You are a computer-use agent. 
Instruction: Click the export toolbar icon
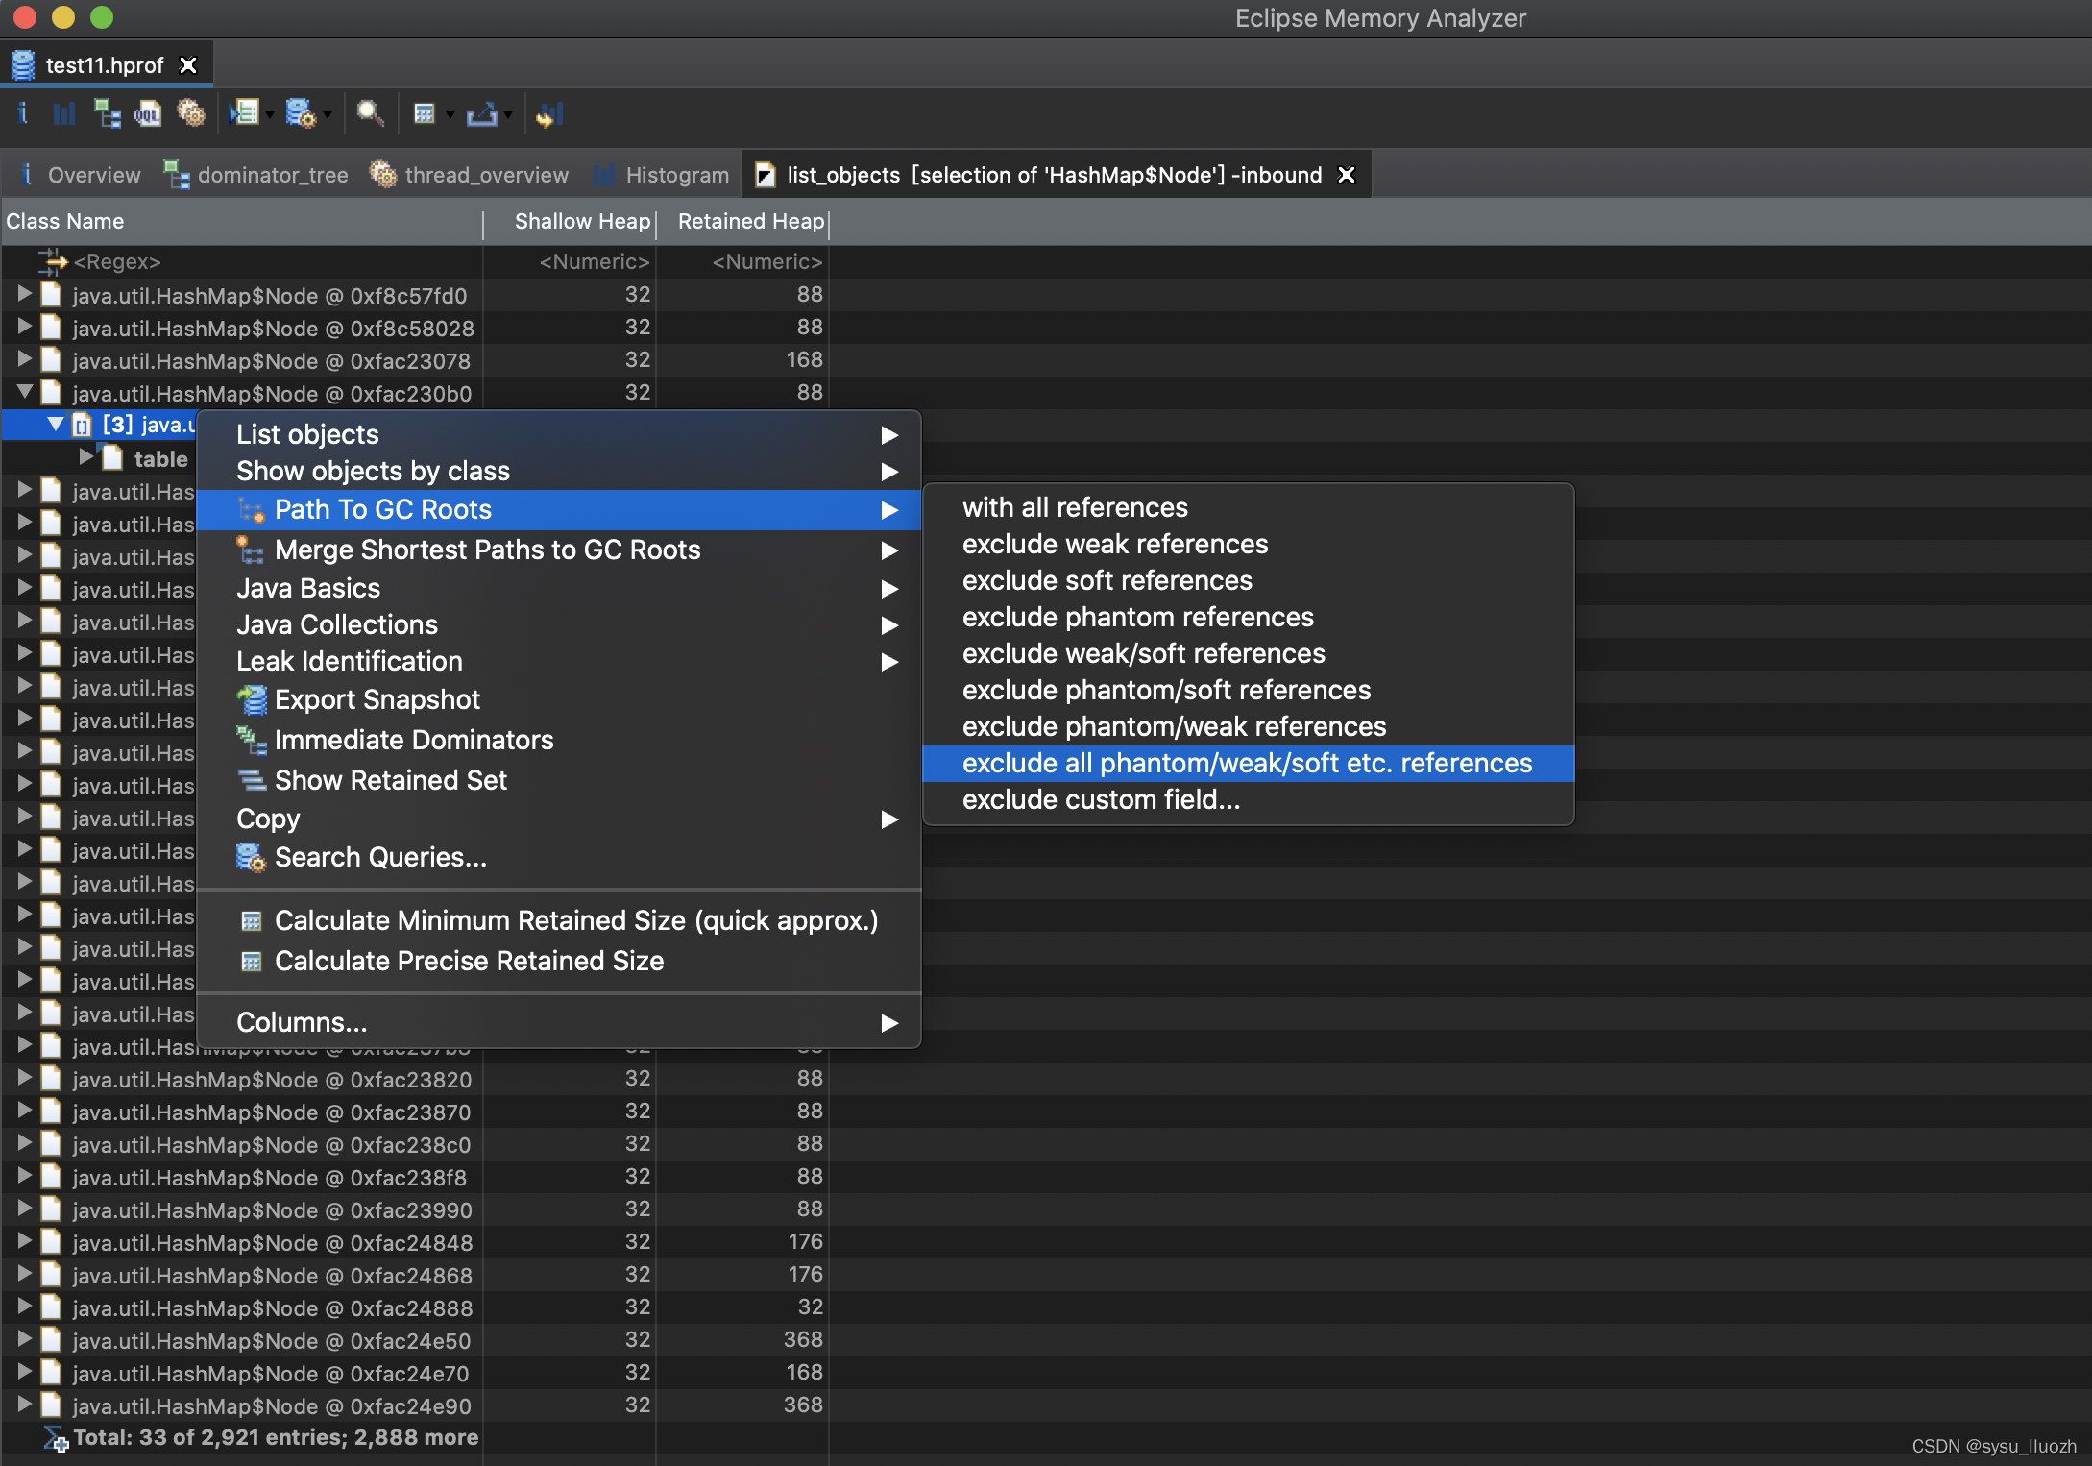(x=481, y=114)
